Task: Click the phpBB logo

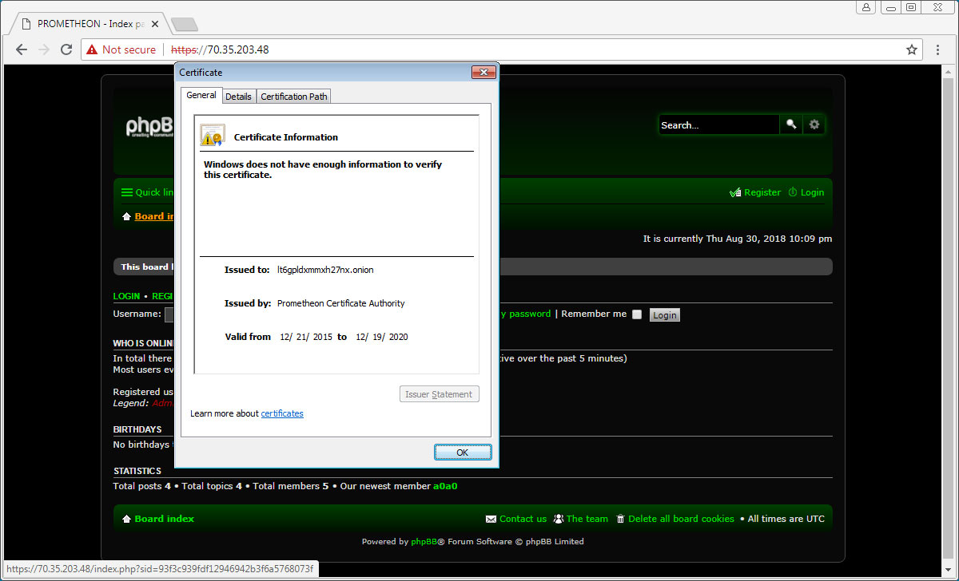Action: click(x=149, y=127)
